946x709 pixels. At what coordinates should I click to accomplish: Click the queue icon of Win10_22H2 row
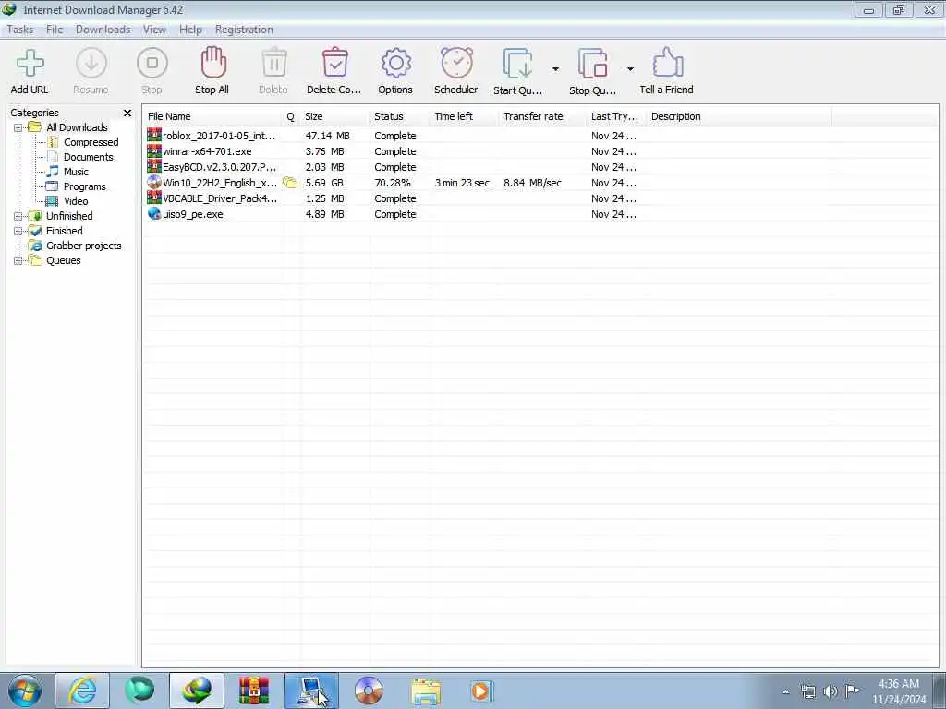tap(290, 183)
